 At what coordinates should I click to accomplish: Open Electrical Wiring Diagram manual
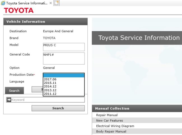tap(115, 126)
